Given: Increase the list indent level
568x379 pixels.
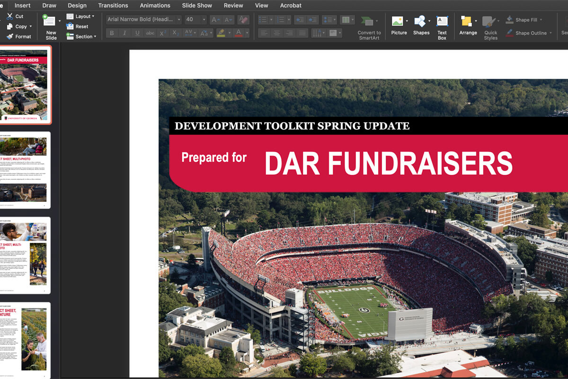Looking at the screenshot, I should click(312, 19).
